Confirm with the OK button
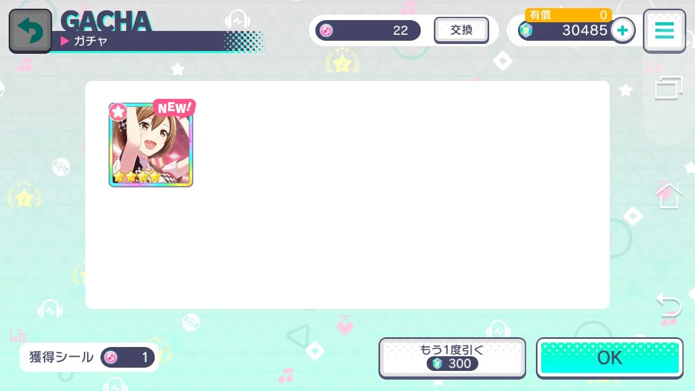 tap(610, 358)
